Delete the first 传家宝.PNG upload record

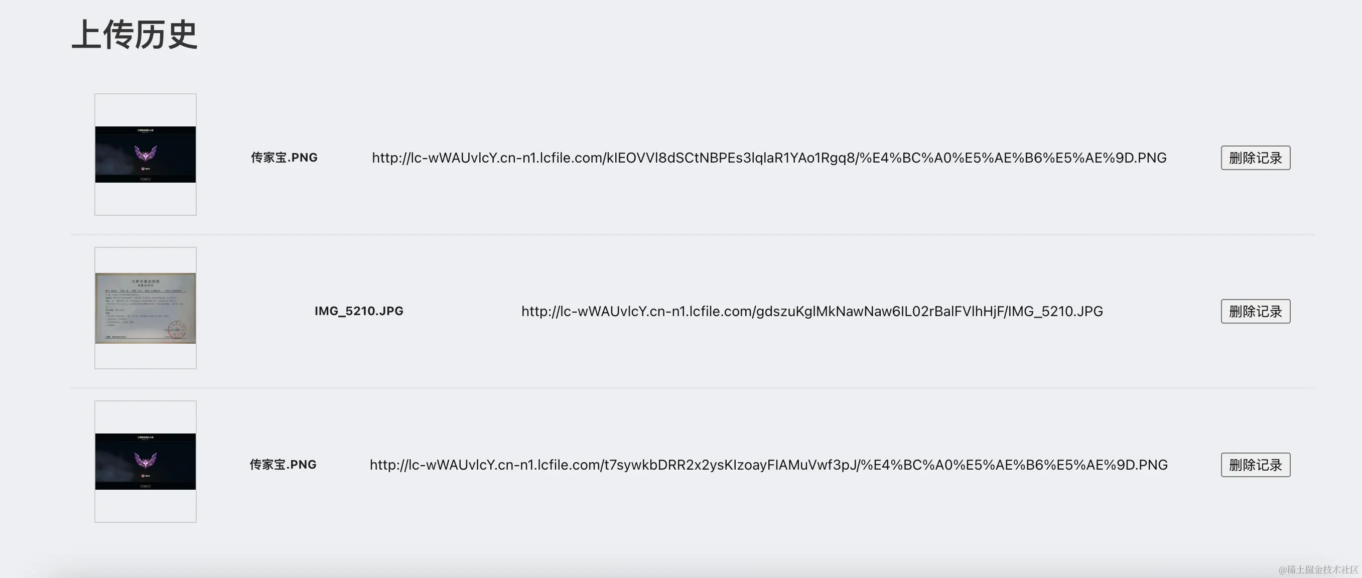(1255, 158)
